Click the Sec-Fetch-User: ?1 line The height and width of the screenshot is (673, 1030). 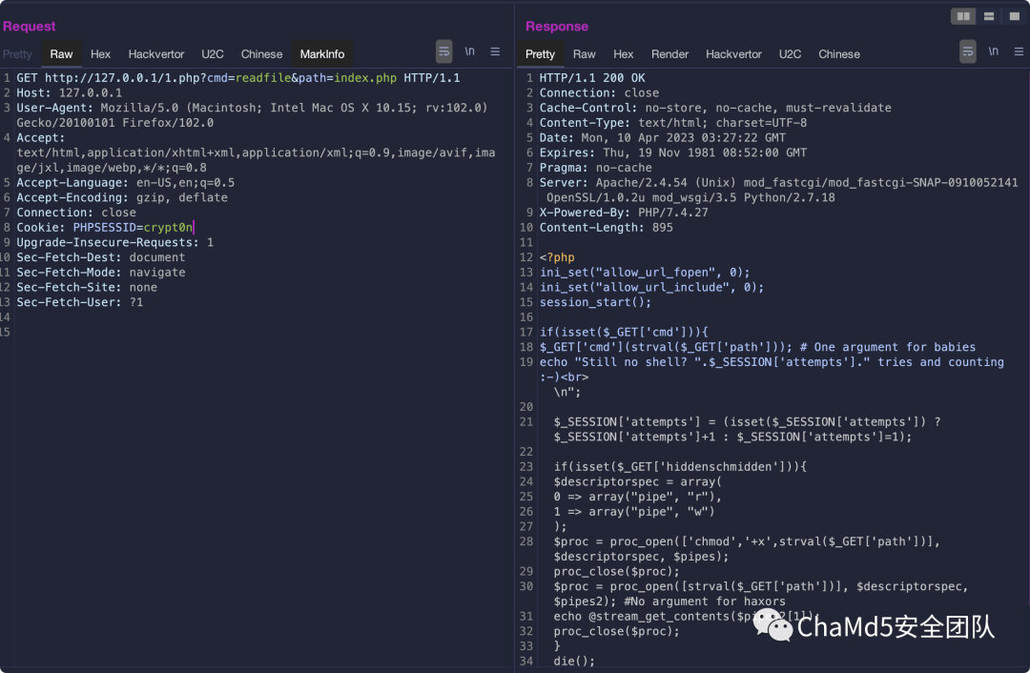(x=79, y=303)
